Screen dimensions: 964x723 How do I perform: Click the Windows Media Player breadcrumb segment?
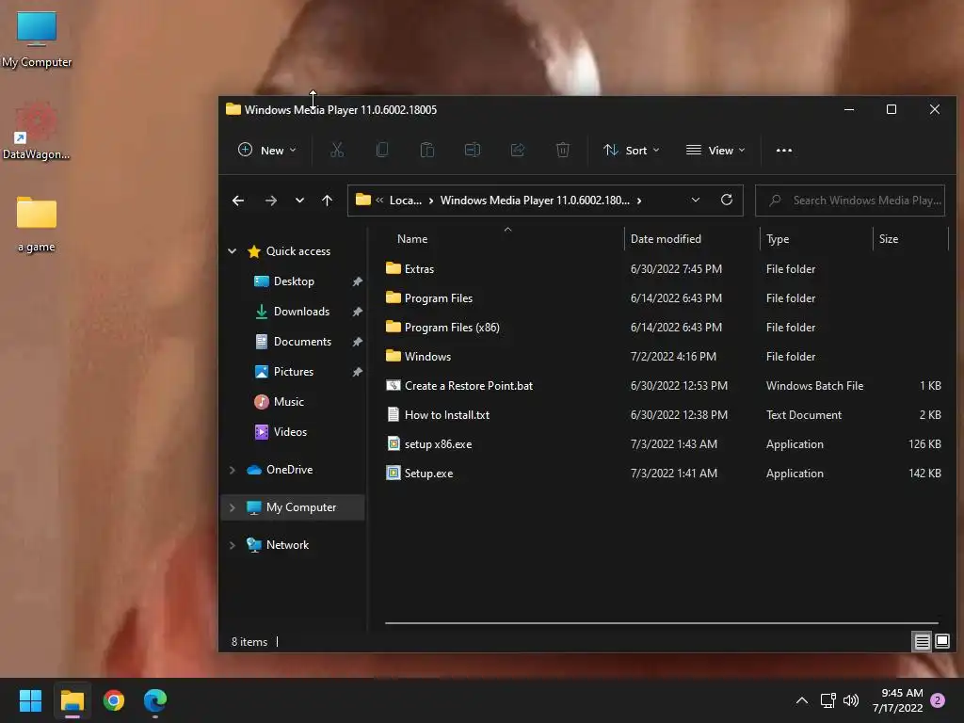(535, 201)
